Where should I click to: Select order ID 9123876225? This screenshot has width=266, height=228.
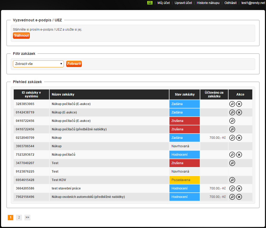coord(25,172)
